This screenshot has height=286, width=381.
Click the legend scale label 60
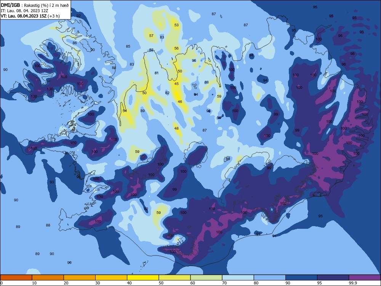193,283
